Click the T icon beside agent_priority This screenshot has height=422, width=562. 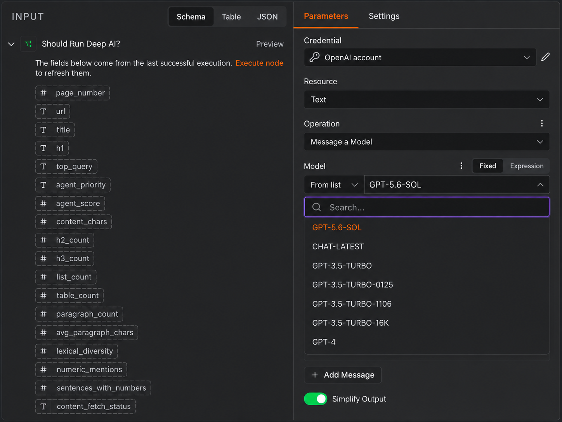(43, 185)
